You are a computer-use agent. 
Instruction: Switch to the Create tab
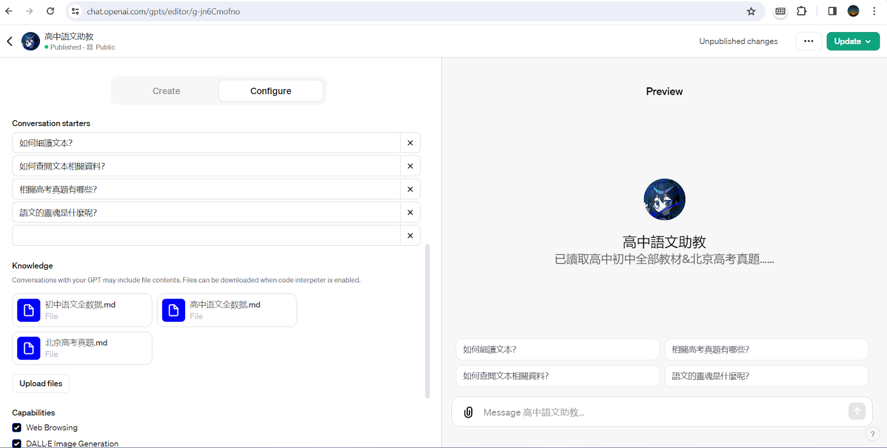(x=166, y=91)
